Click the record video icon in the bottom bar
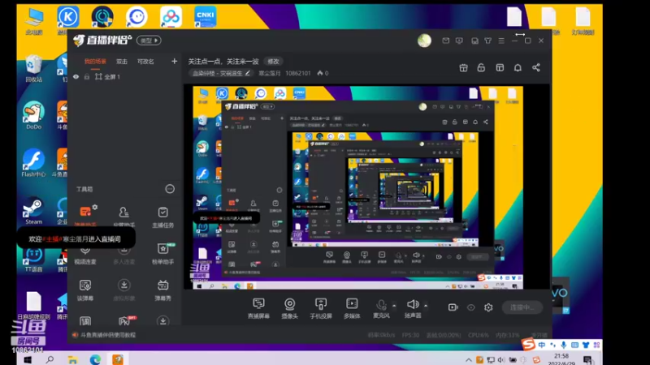The image size is (650, 365). tap(453, 307)
